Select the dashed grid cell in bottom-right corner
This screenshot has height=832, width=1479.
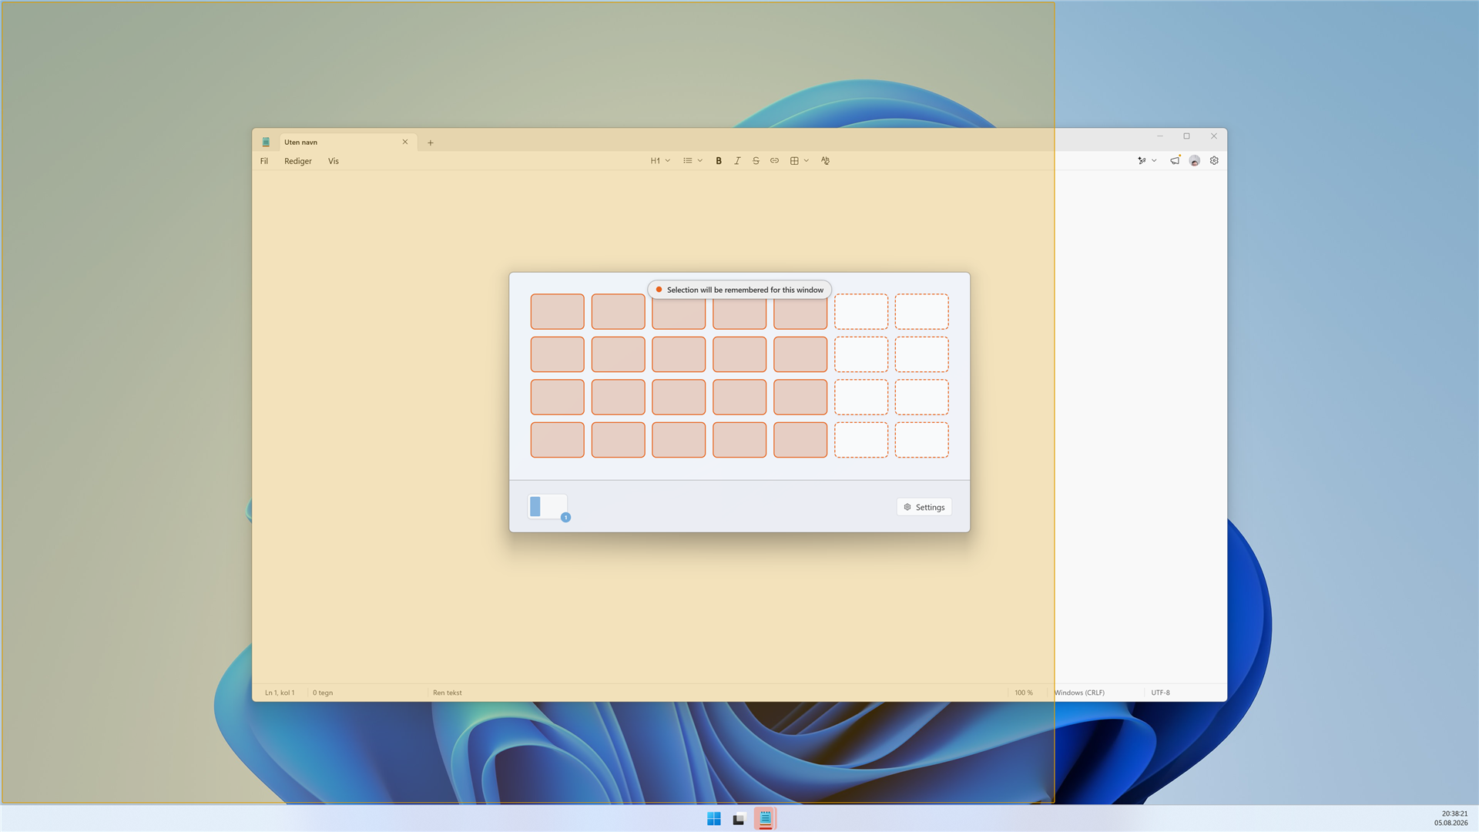coord(921,440)
